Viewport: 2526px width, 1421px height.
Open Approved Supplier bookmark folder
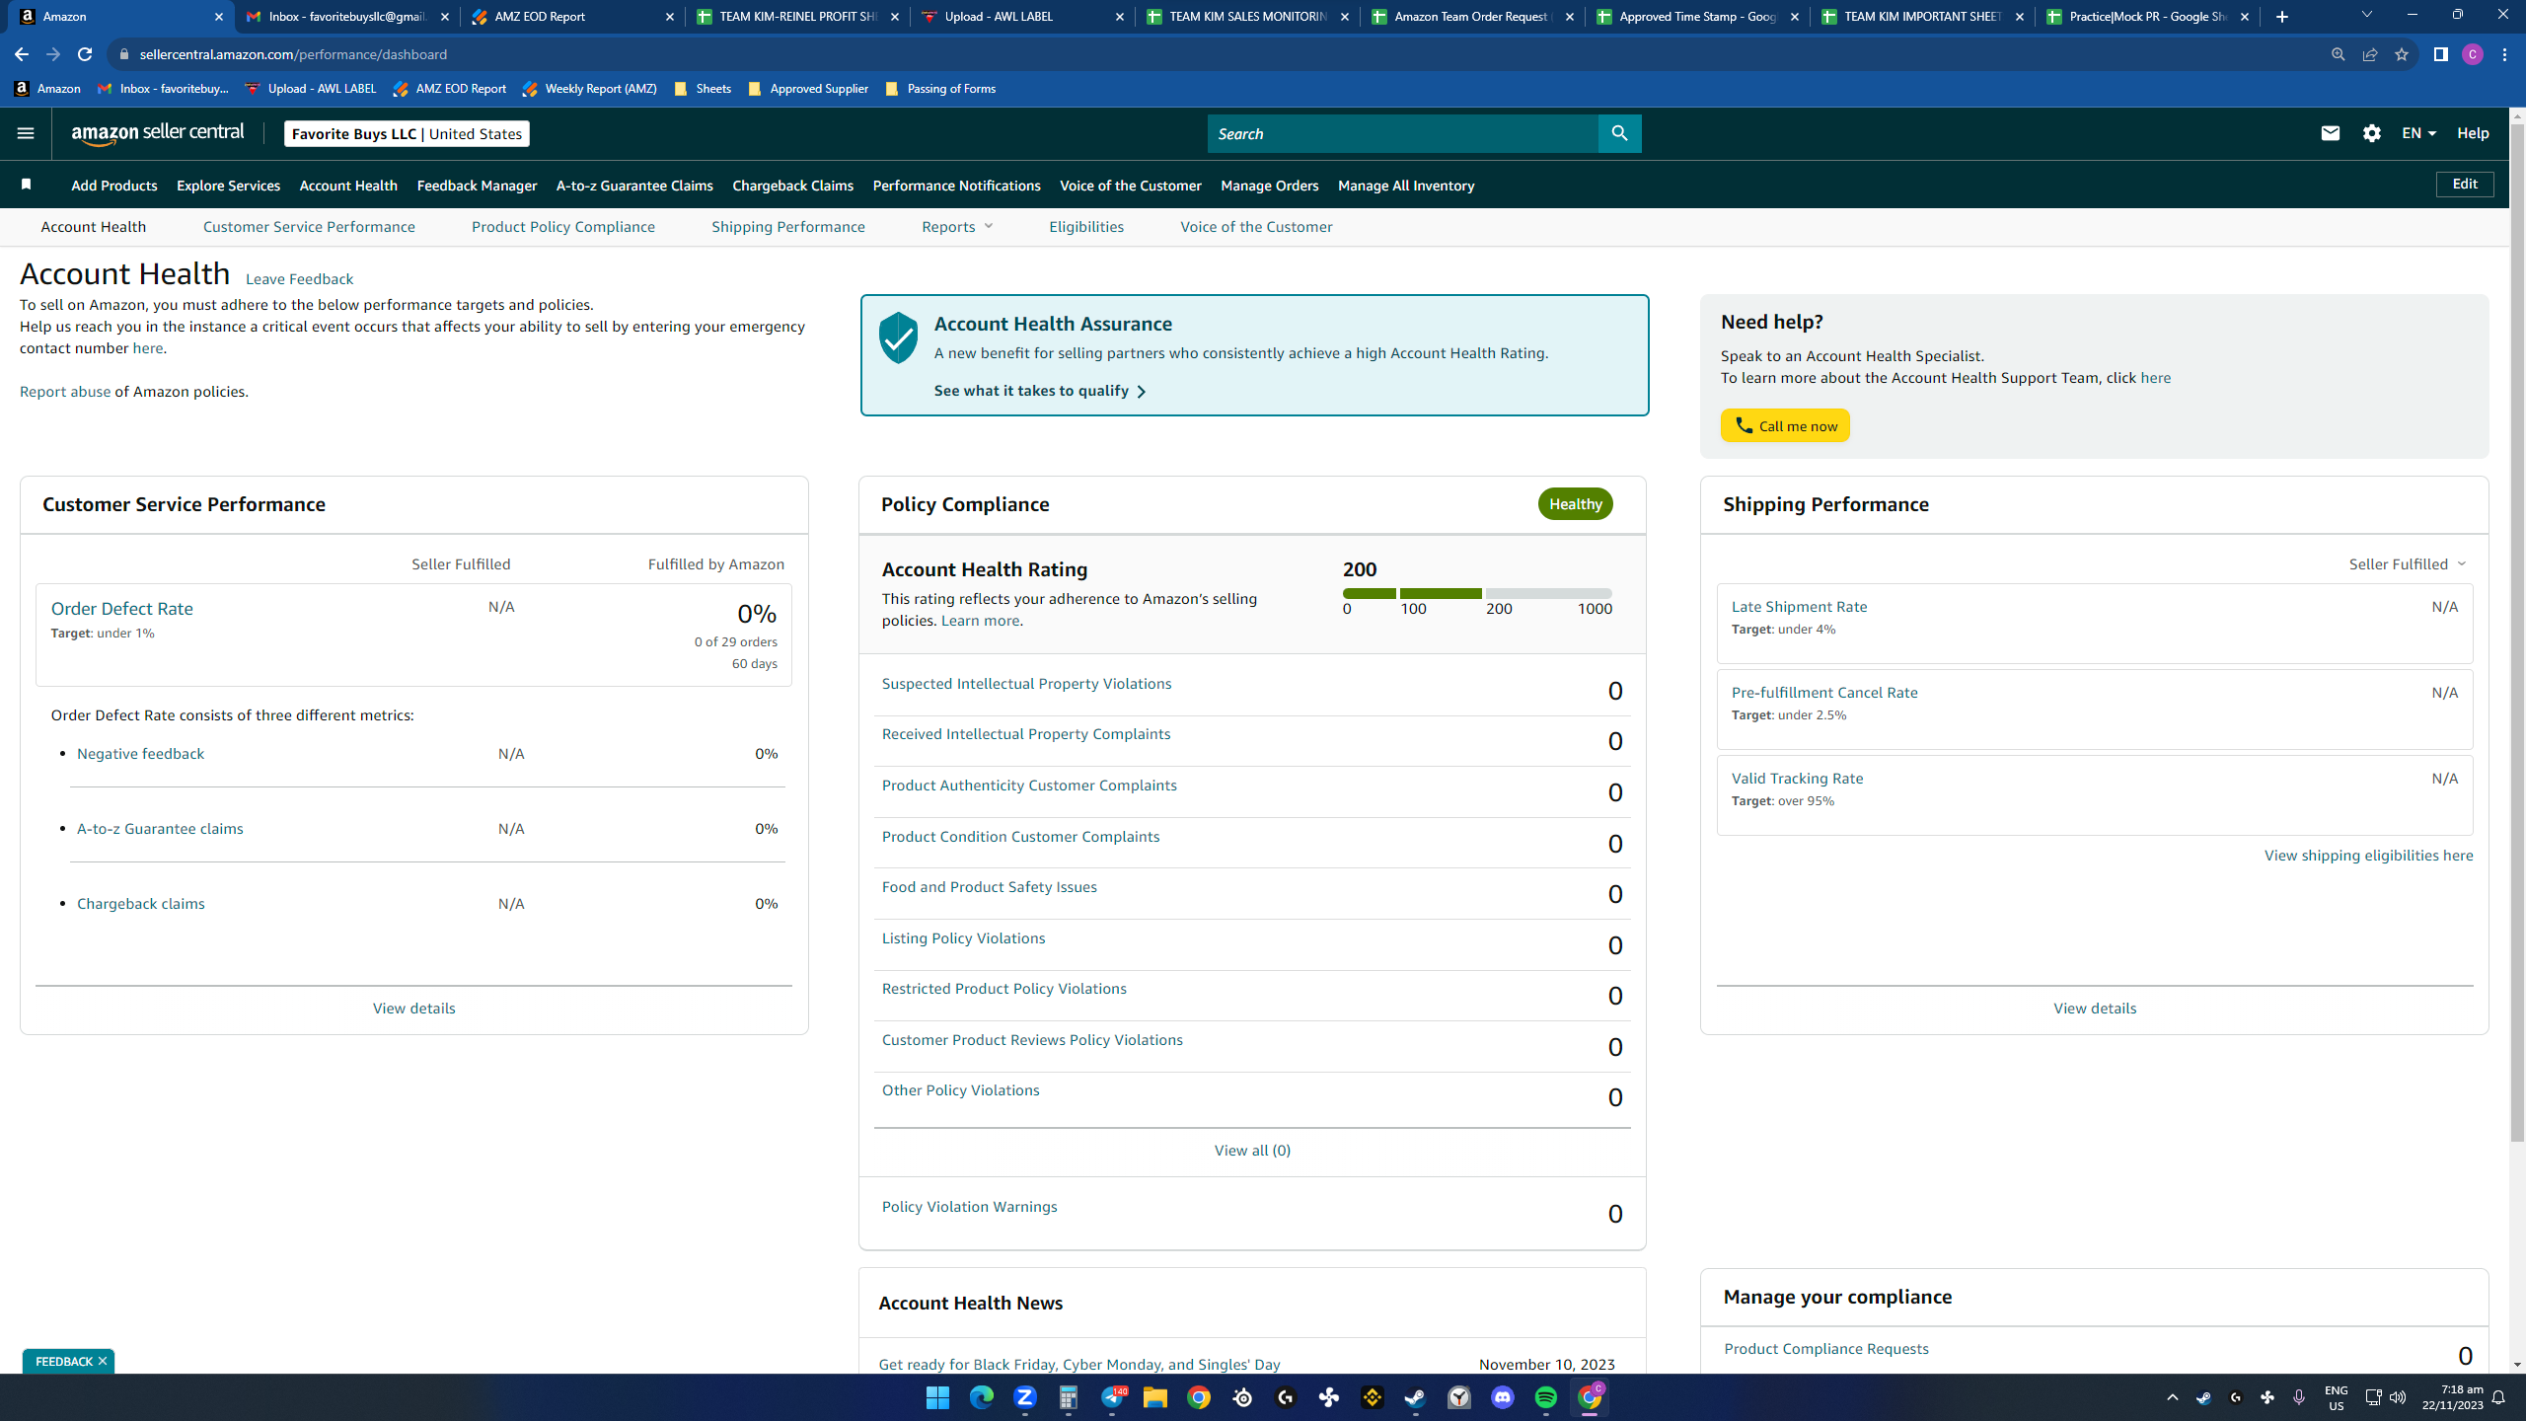808,89
